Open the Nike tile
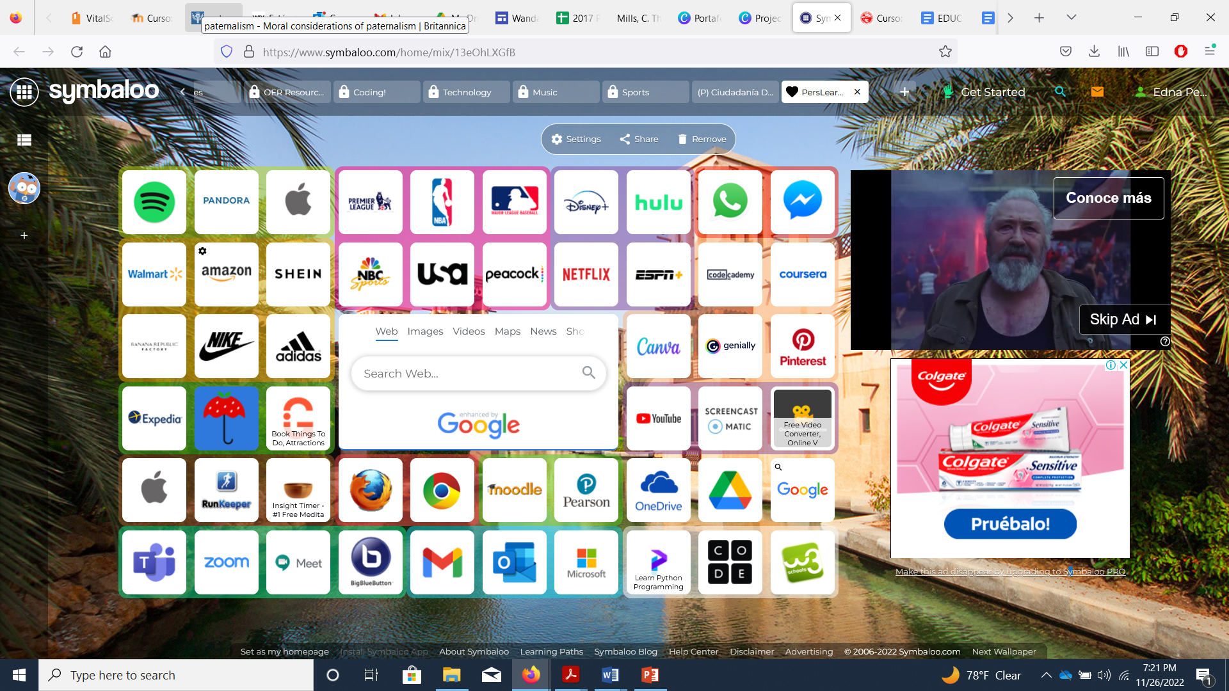 coord(227,346)
